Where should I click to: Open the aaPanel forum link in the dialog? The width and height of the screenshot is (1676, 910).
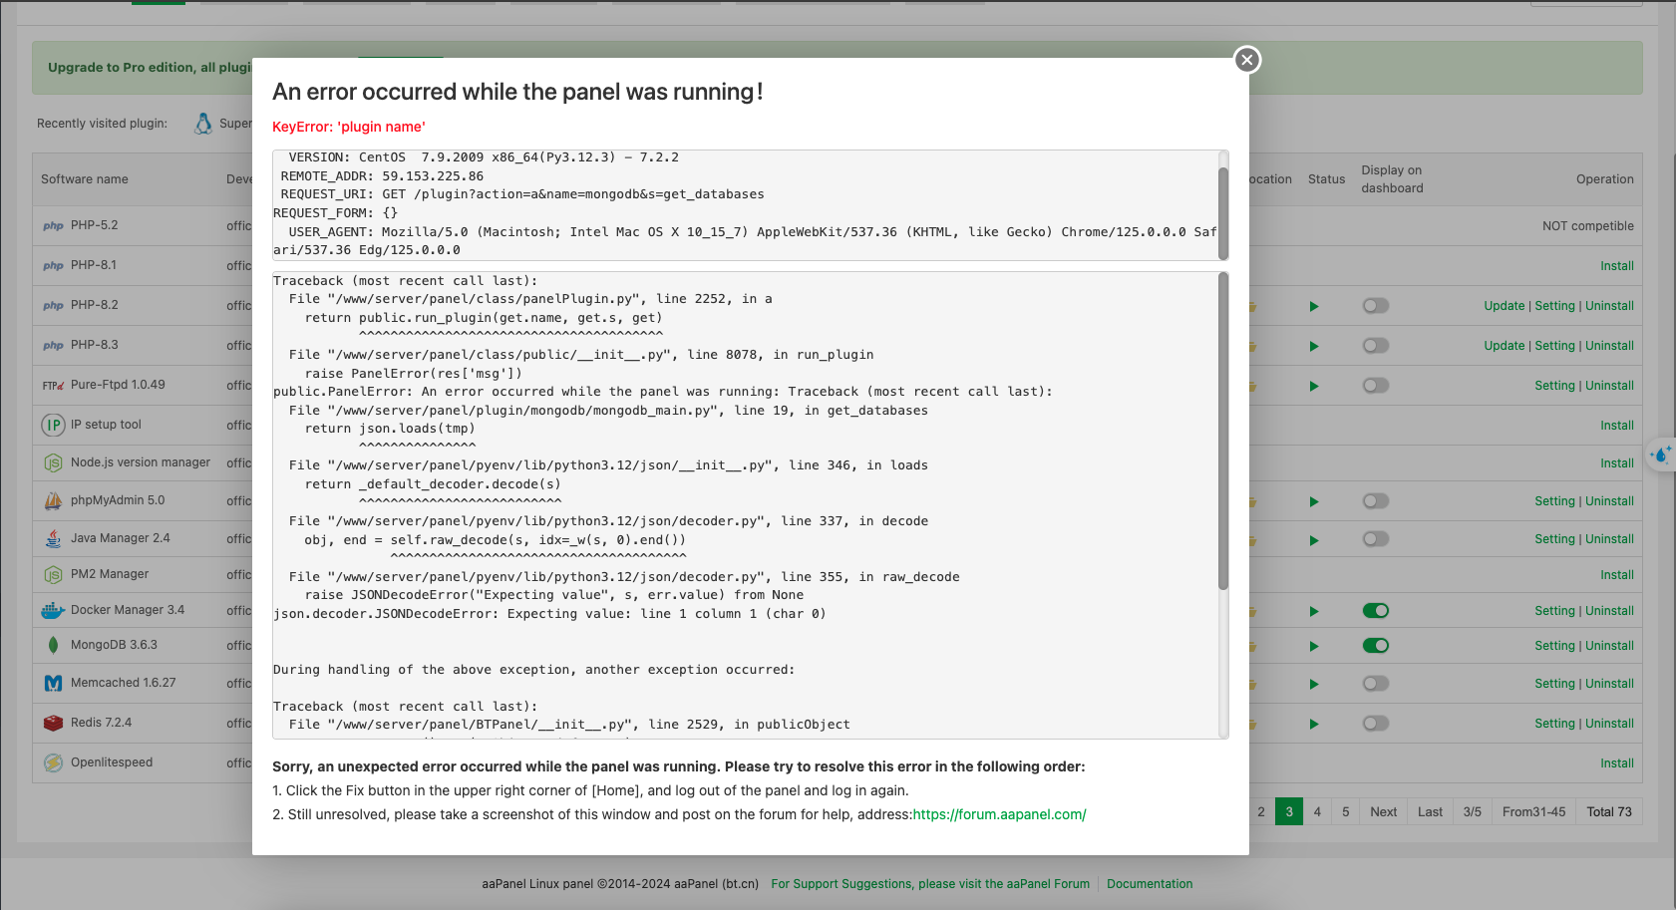coord(999,814)
